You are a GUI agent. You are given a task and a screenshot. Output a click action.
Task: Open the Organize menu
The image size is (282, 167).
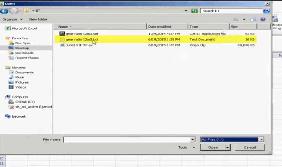point(13,19)
